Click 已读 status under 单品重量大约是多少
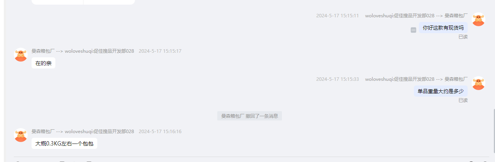This screenshot has height=162, width=495. [463, 100]
